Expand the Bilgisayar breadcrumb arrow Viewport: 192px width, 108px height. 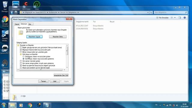[x=34, y=12]
